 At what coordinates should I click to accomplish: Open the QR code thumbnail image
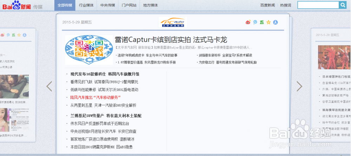coord(89,50)
